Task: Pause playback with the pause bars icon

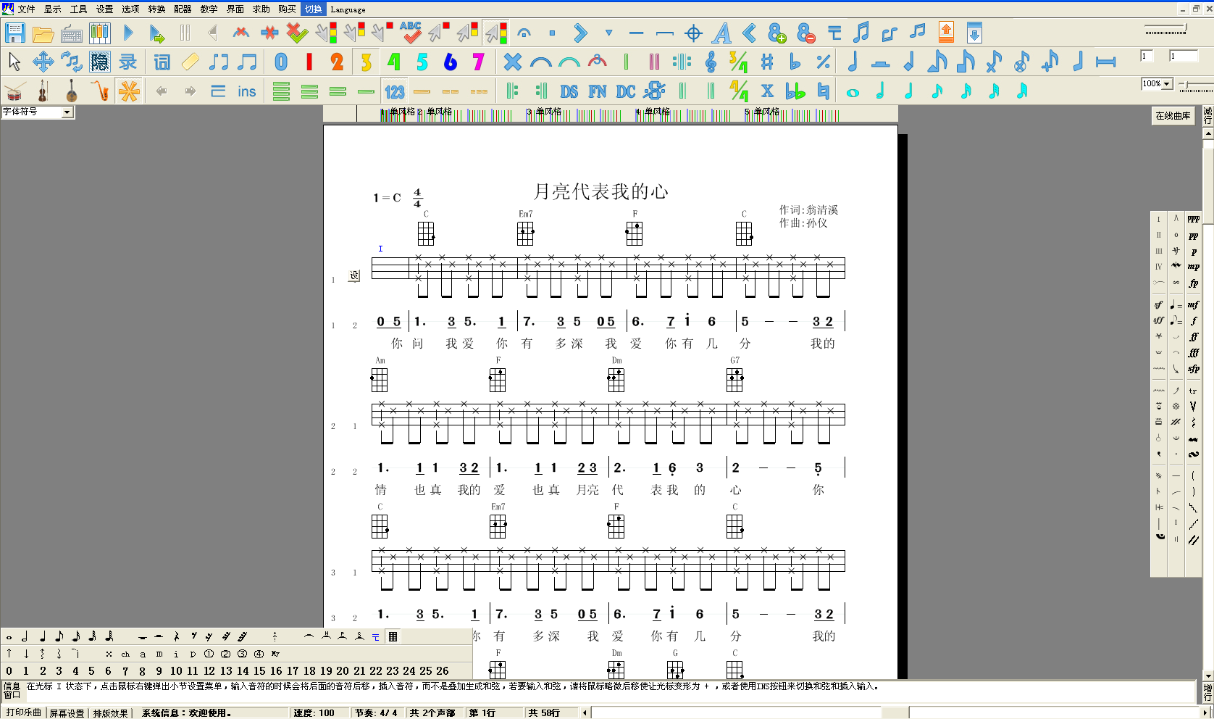Action: click(185, 33)
